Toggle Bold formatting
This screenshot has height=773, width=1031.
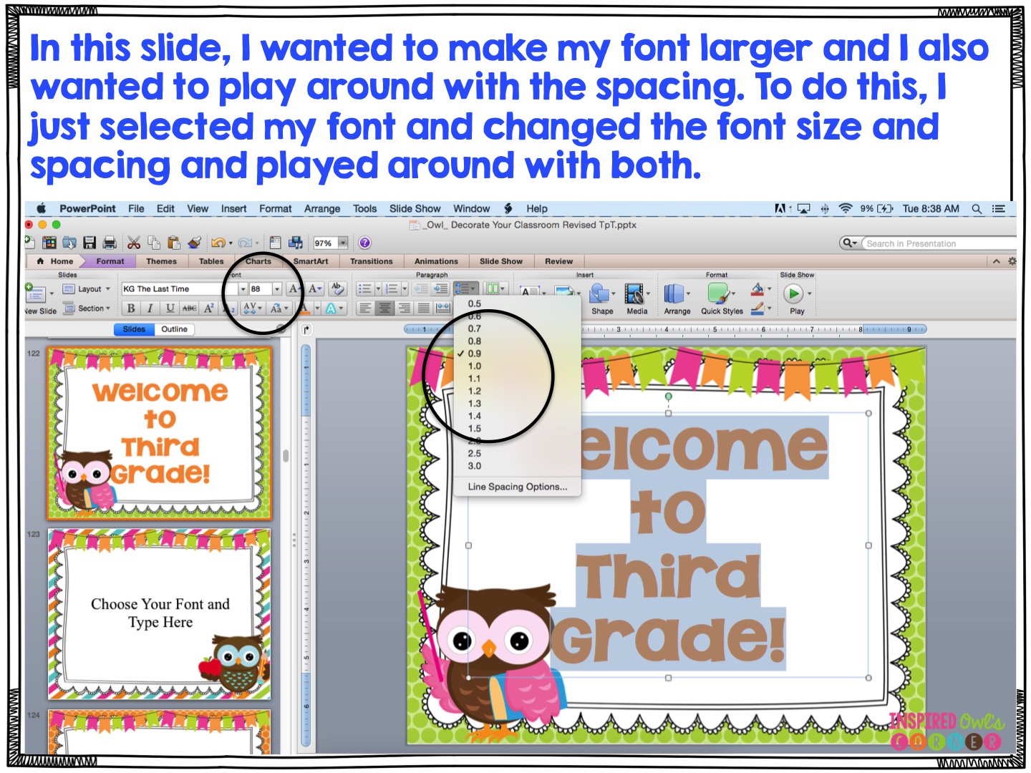[130, 308]
